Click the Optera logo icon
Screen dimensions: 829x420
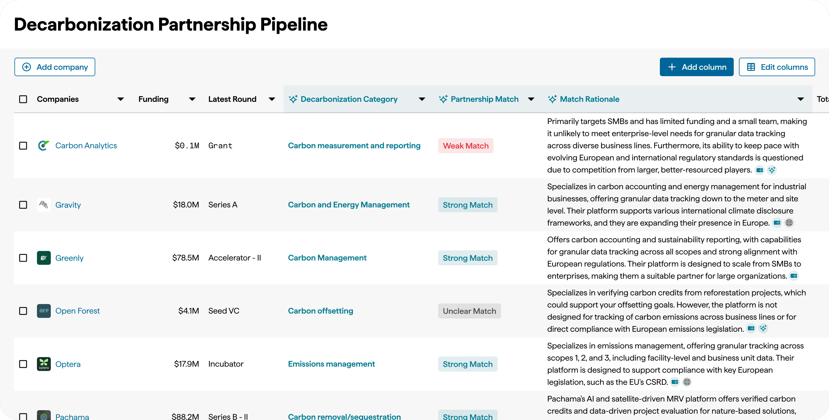[44, 364]
